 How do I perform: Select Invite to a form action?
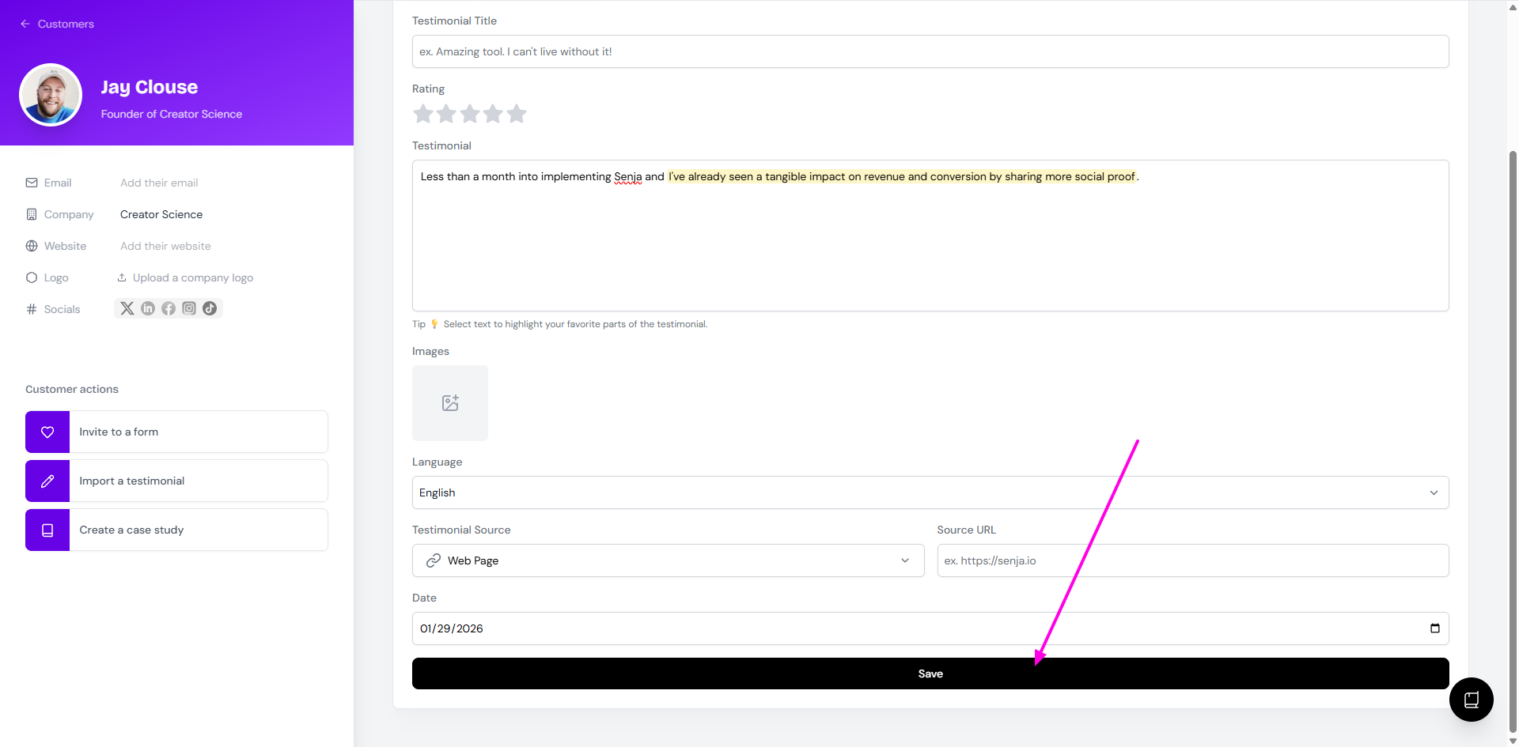(x=176, y=432)
